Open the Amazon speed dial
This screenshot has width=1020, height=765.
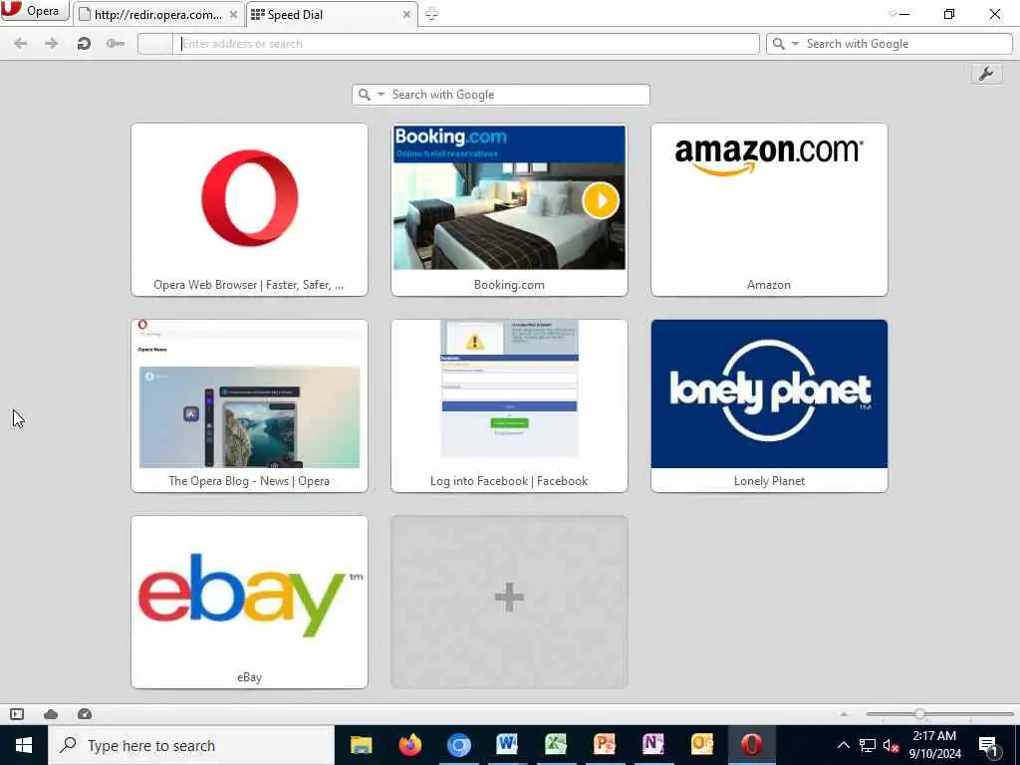(769, 209)
